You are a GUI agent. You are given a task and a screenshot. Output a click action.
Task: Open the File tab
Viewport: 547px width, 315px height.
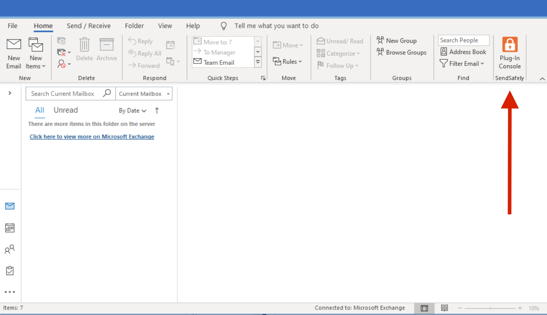12,26
